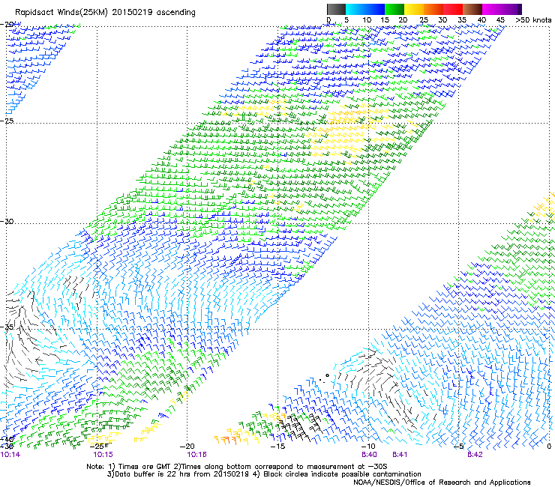Screen dimensions: 555x487
Task: Click the green 15-20 knots legend swatch
Action: pos(394,9)
